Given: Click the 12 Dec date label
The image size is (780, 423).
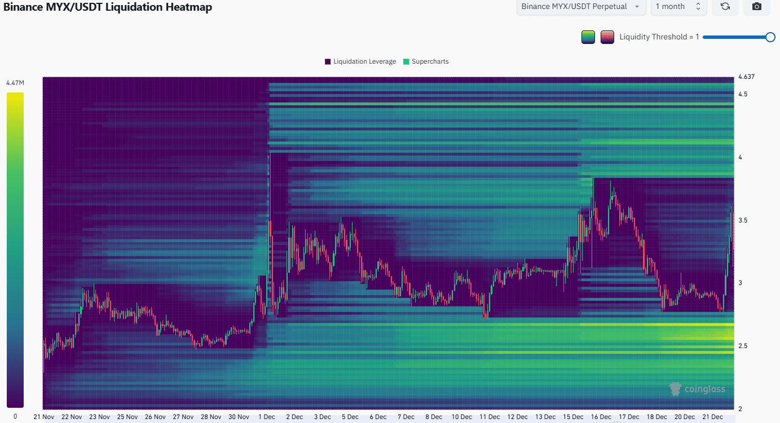Looking at the screenshot, I should click(x=518, y=417).
